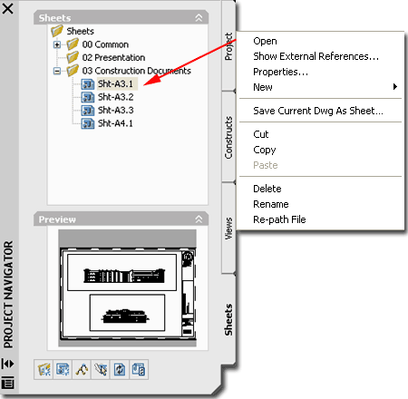Collapse the 03 Construction Documents folder
The height and width of the screenshot is (399, 408).
[x=57, y=71]
